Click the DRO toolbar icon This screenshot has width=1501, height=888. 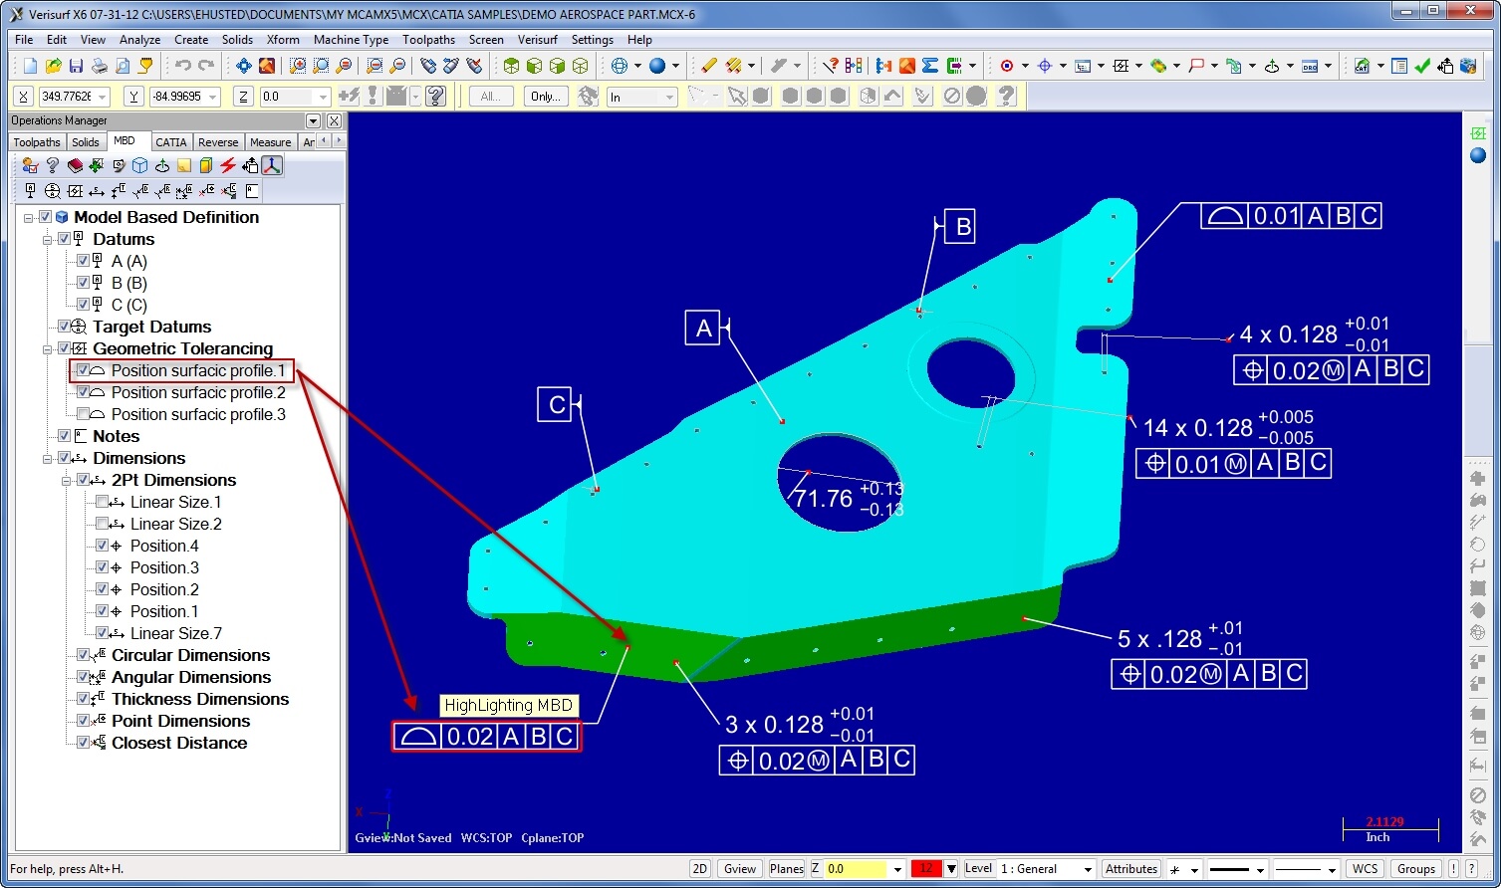coord(1310,66)
